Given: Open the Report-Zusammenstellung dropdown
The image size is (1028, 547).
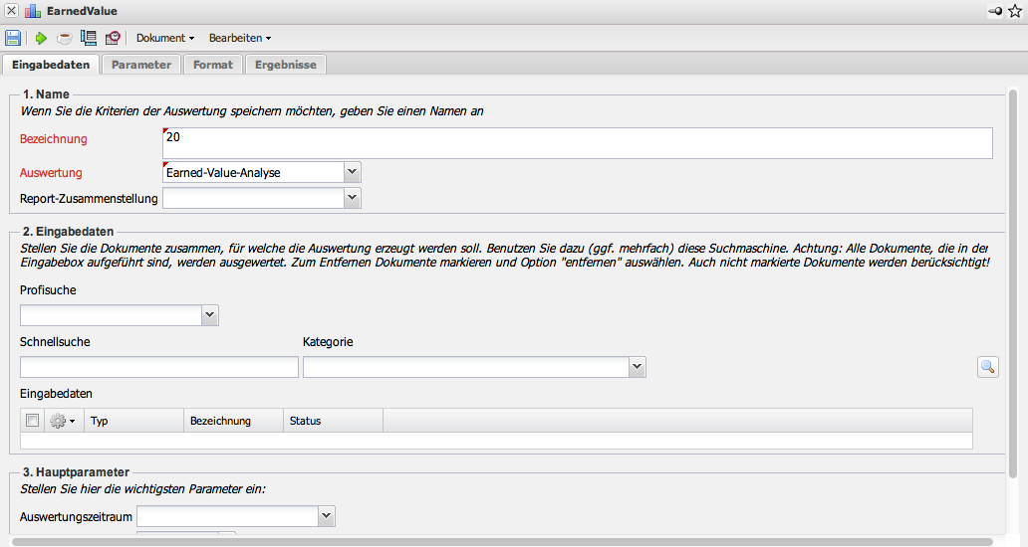Looking at the screenshot, I should [x=352, y=198].
